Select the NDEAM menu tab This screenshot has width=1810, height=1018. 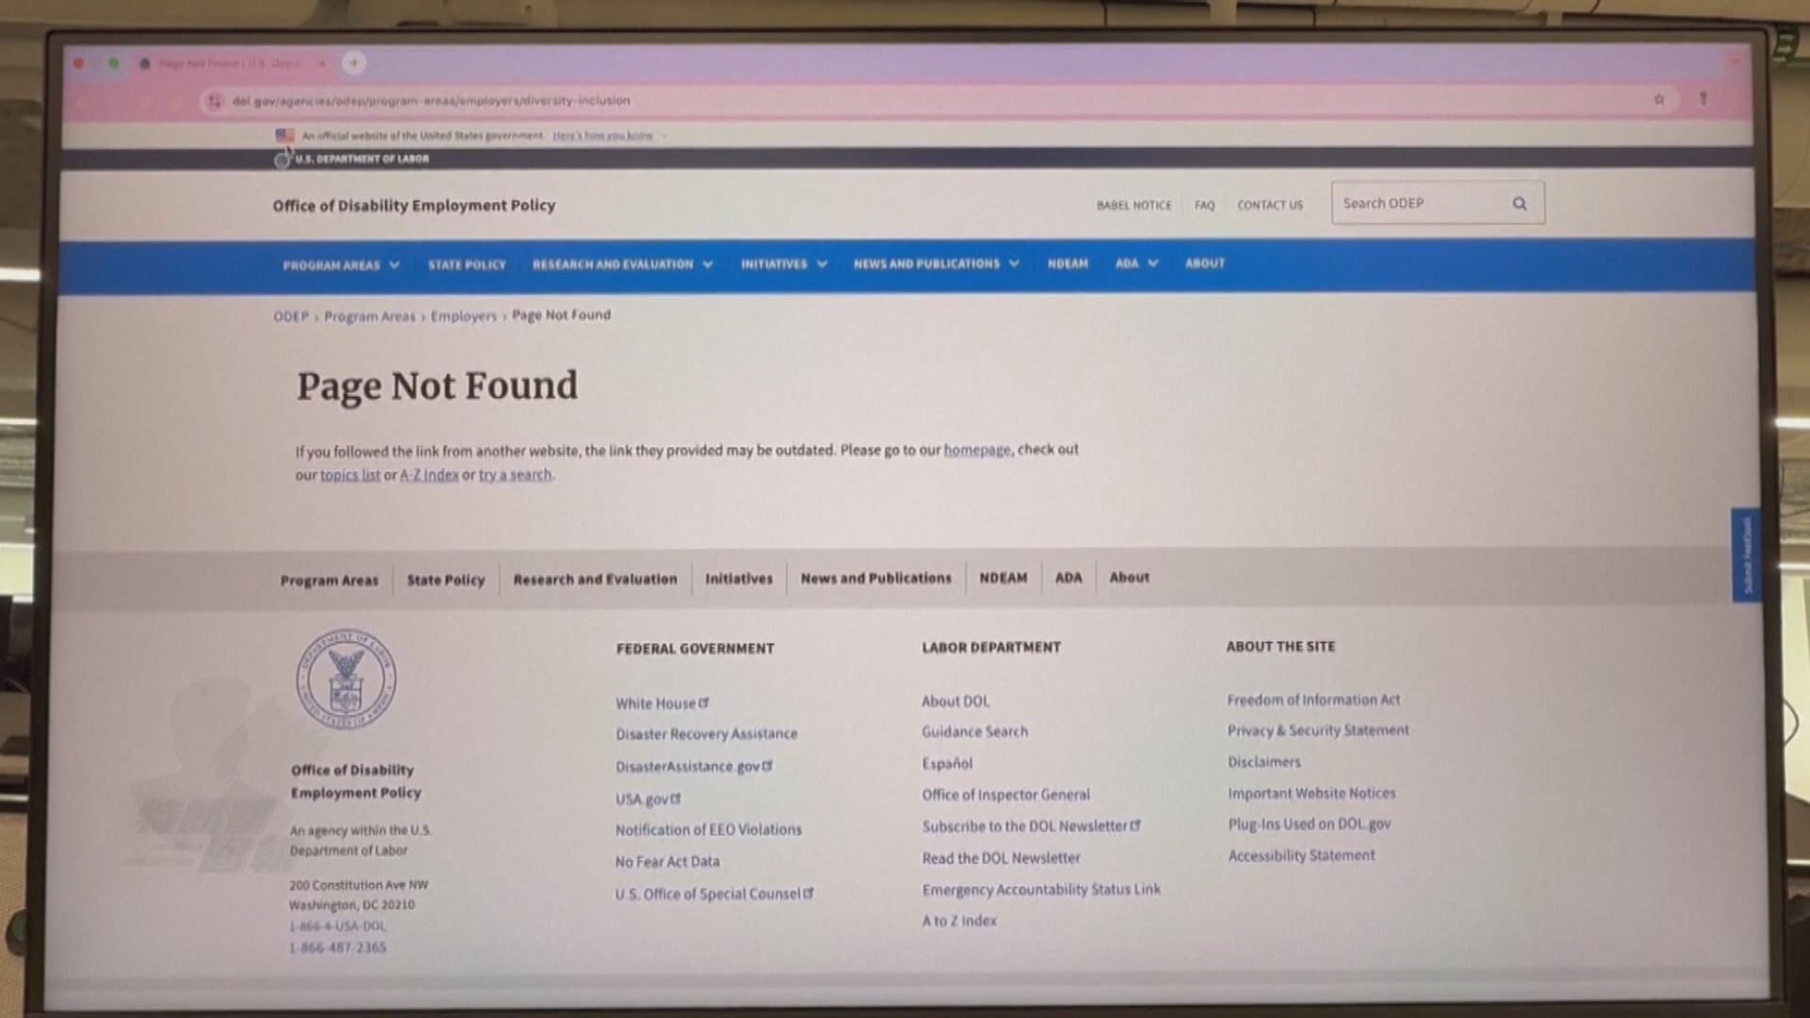pyautogui.click(x=1068, y=264)
